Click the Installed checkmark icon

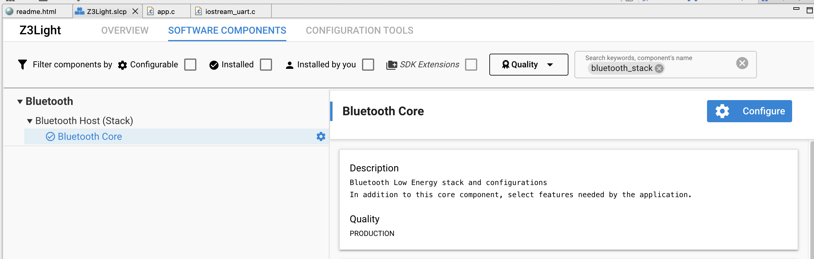tap(214, 65)
